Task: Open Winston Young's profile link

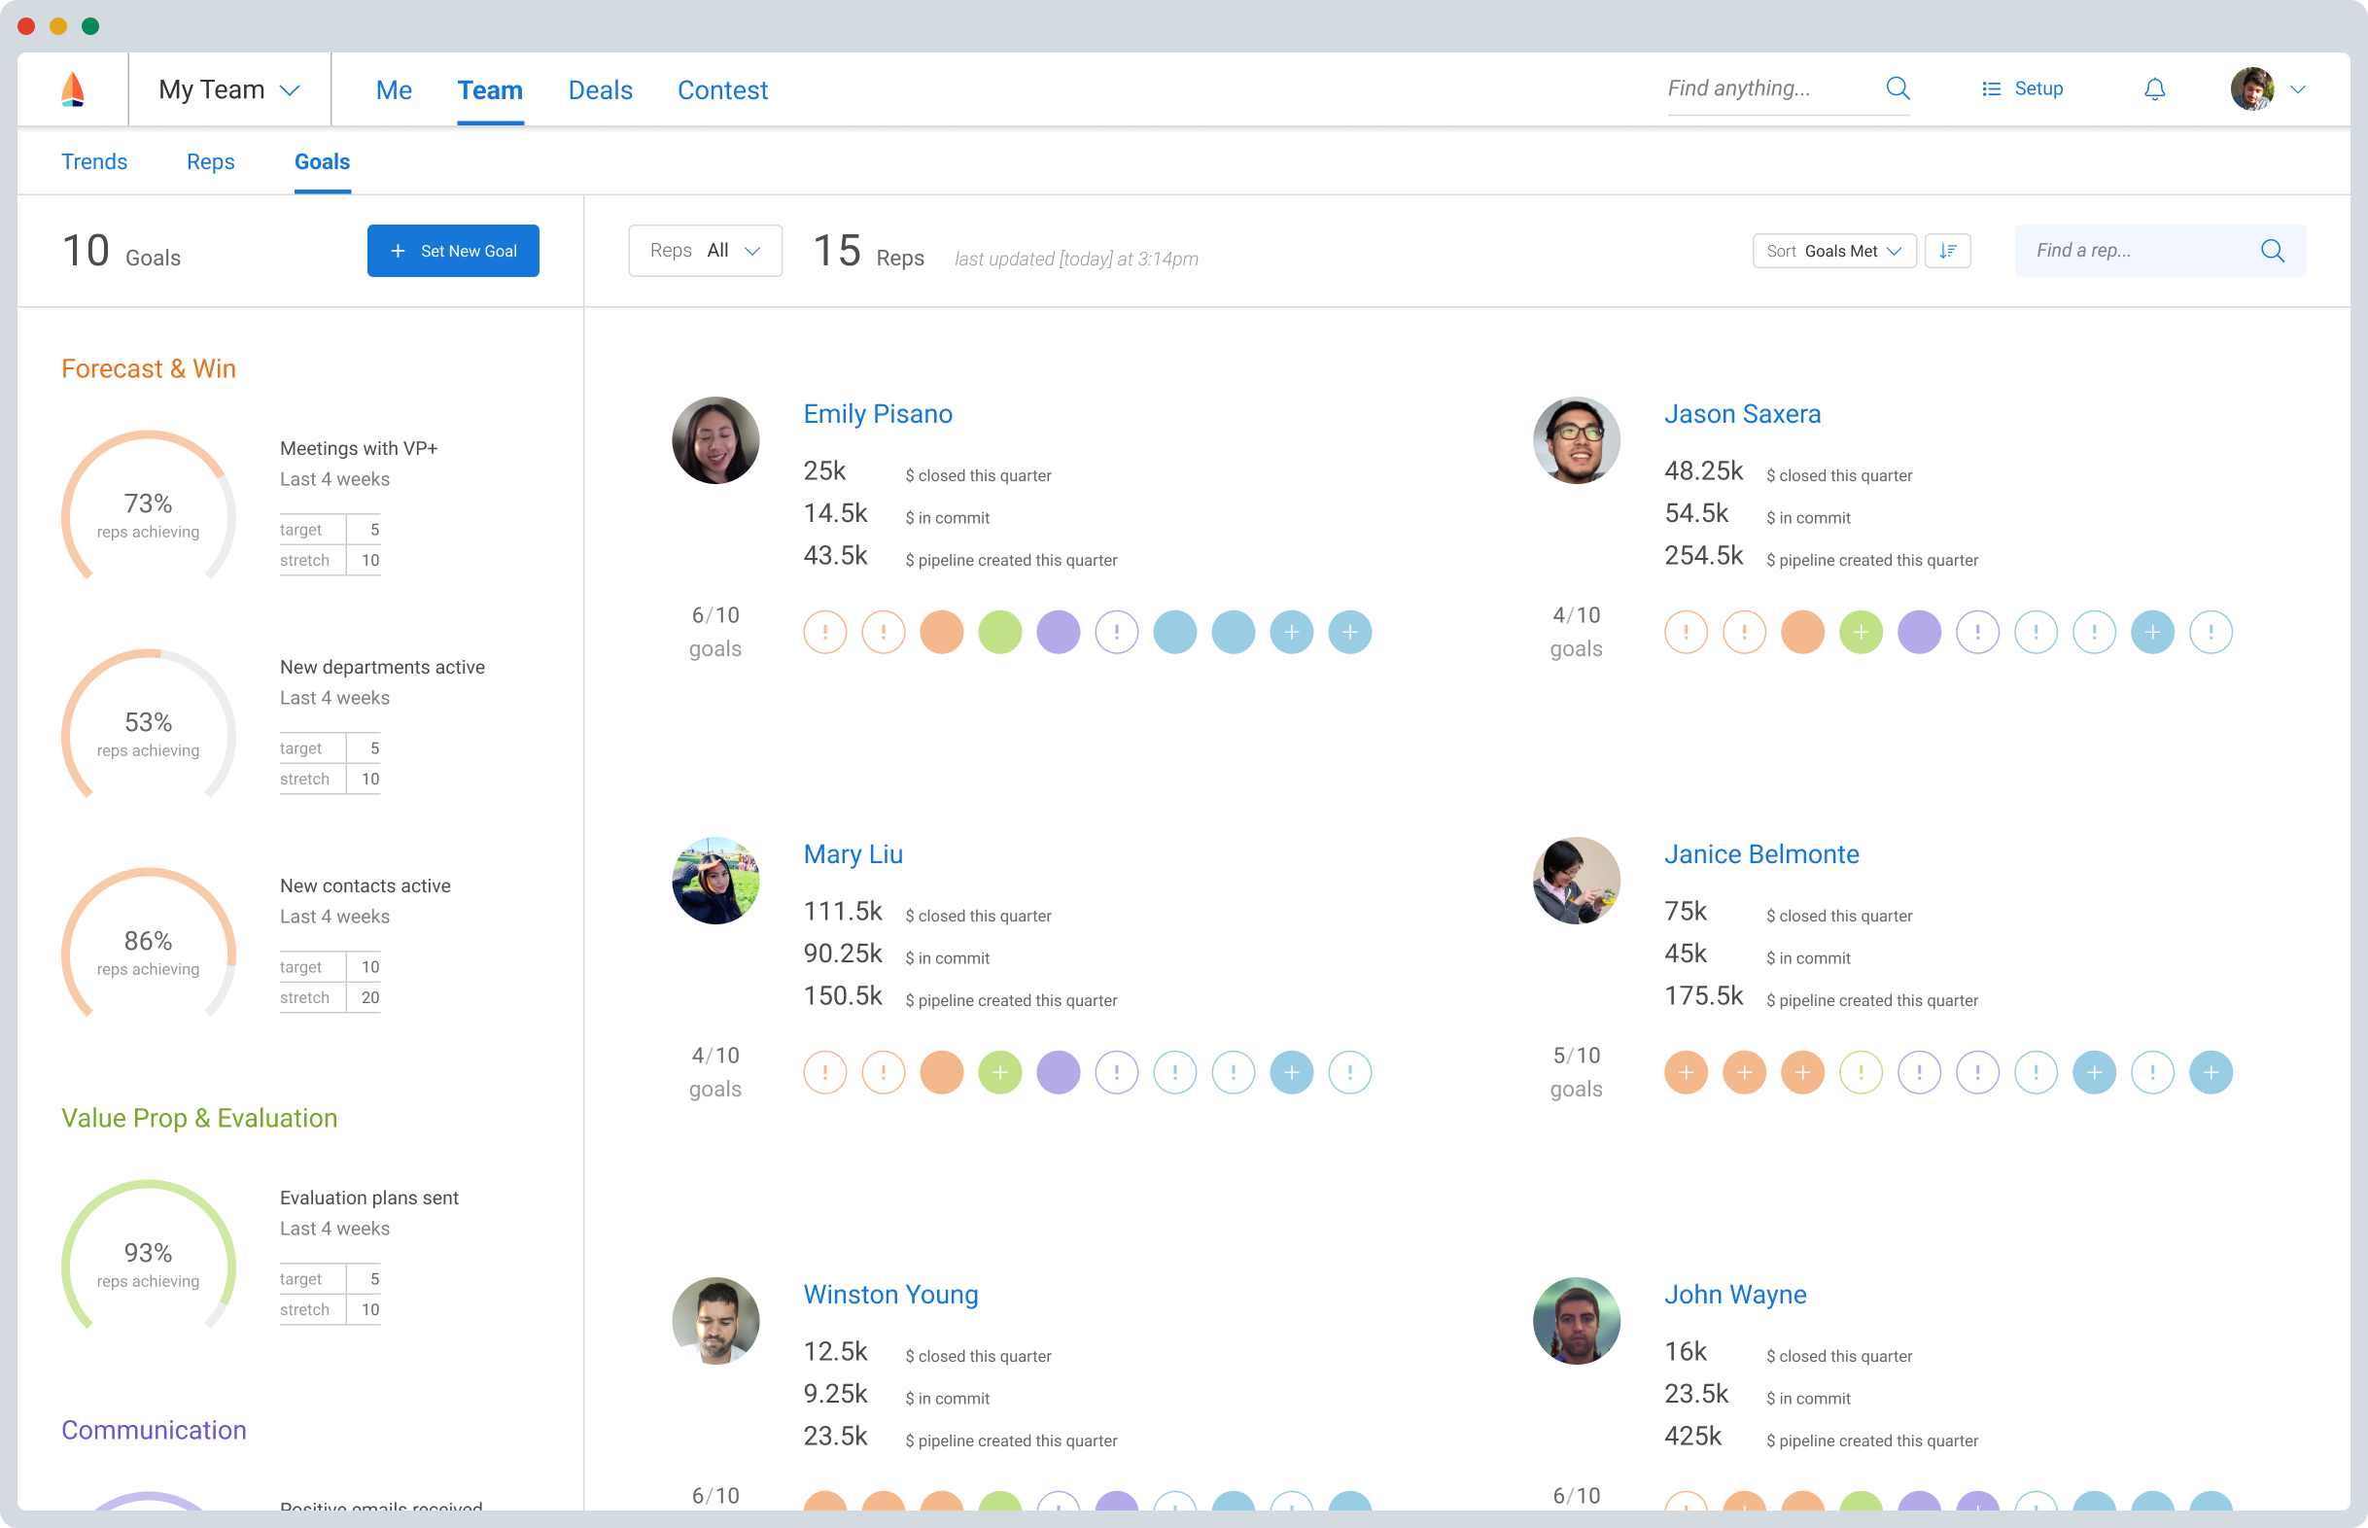Action: [889, 1294]
